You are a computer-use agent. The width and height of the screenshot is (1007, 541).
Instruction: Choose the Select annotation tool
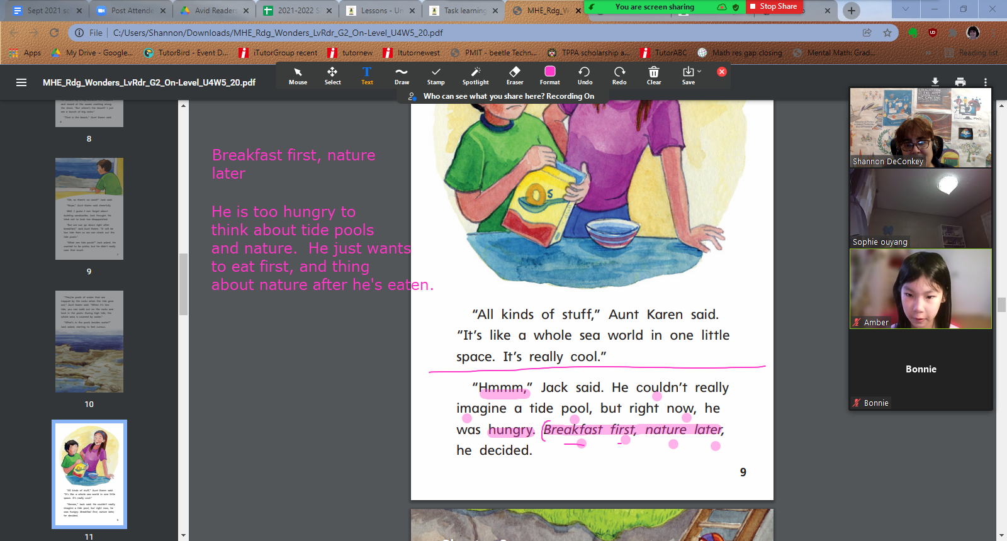(332, 75)
